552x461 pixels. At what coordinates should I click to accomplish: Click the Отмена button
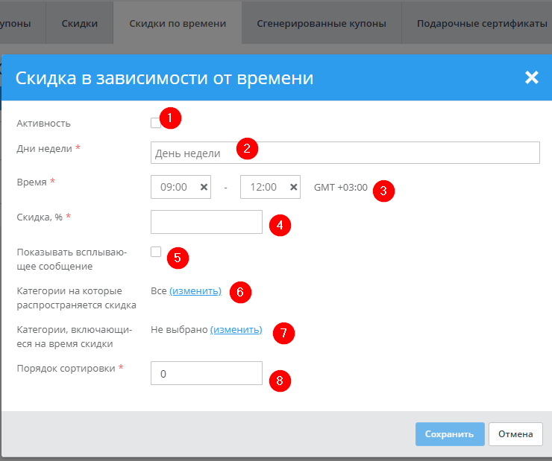coord(515,434)
